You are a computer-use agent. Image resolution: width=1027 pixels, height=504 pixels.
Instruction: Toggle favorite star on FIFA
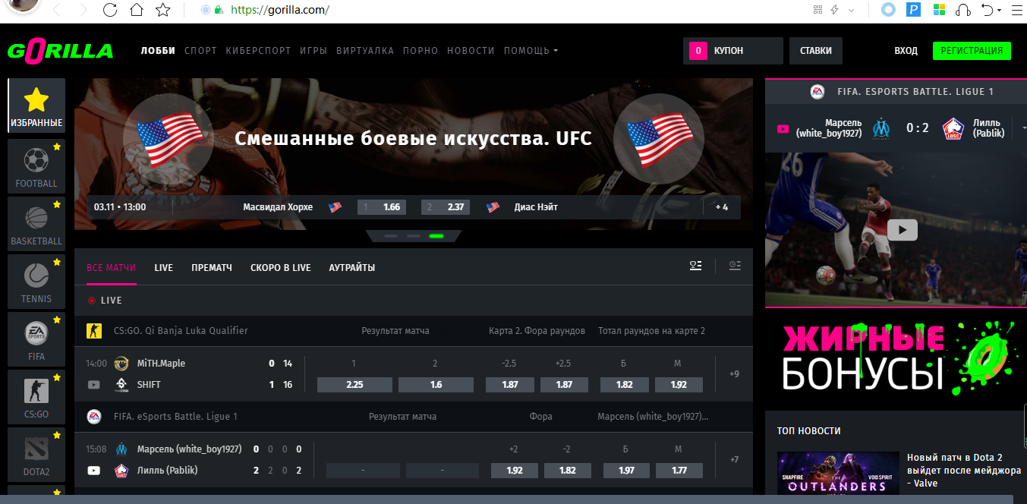point(56,320)
